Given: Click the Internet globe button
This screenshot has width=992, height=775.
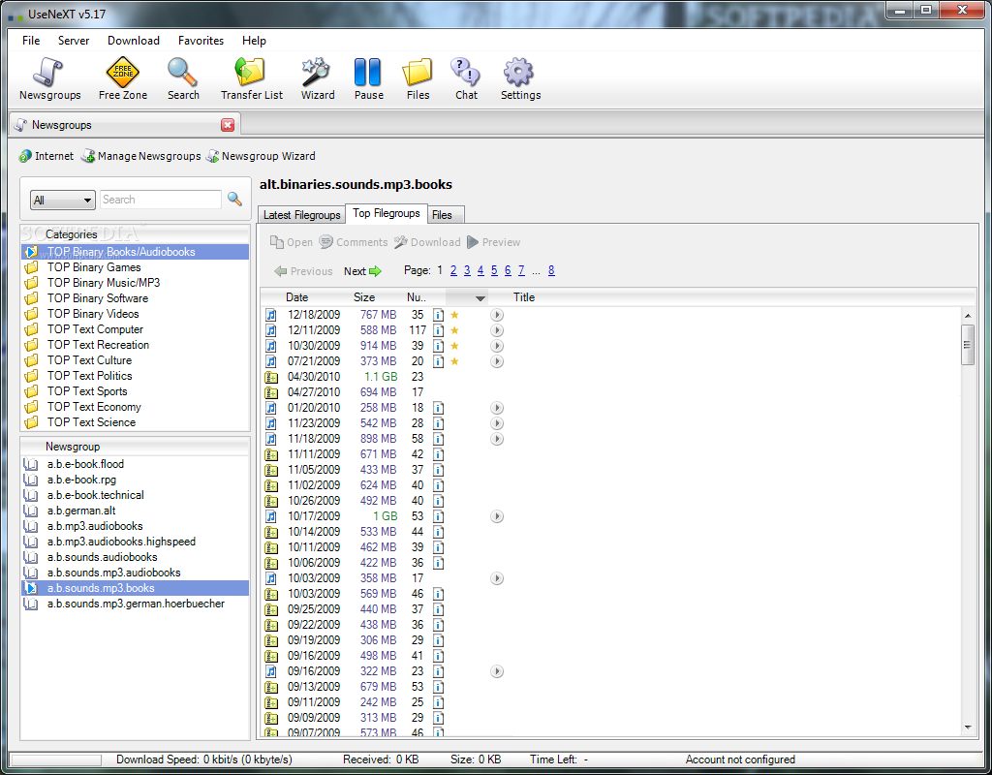Looking at the screenshot, I should pyautogui.click(x=46, y=156).
